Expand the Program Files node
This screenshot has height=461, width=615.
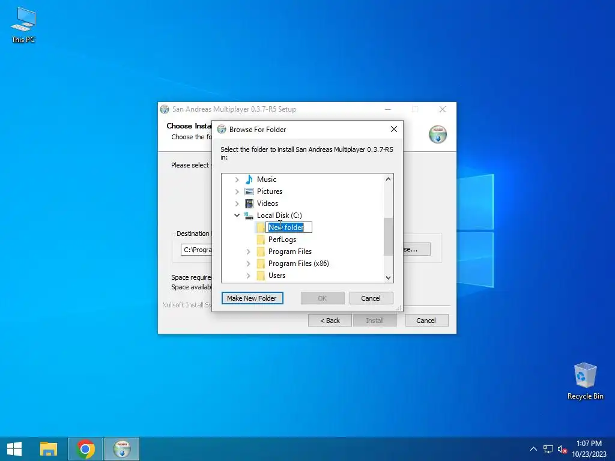[x=248, y=252]
